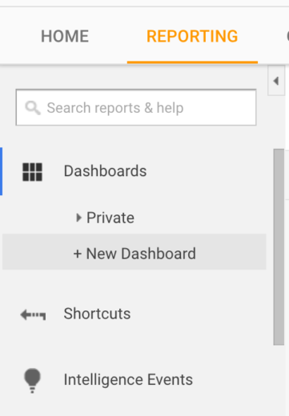Click the Intelligence Events lightbulb icon
Viewport: 289px width, 416px height.
[x=32, y=381]
